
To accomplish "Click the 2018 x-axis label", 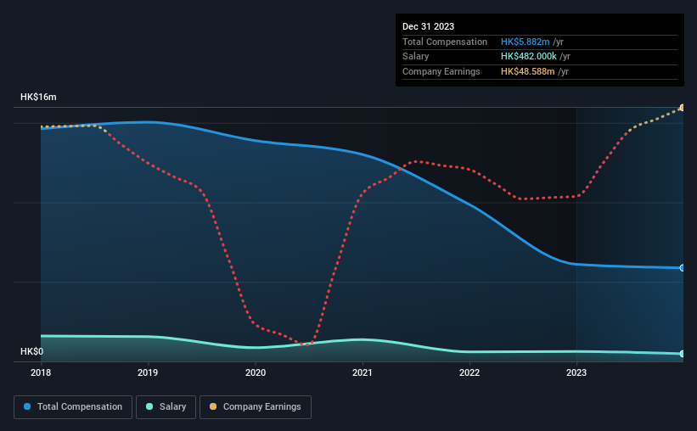I will click(x=41, y=372).
